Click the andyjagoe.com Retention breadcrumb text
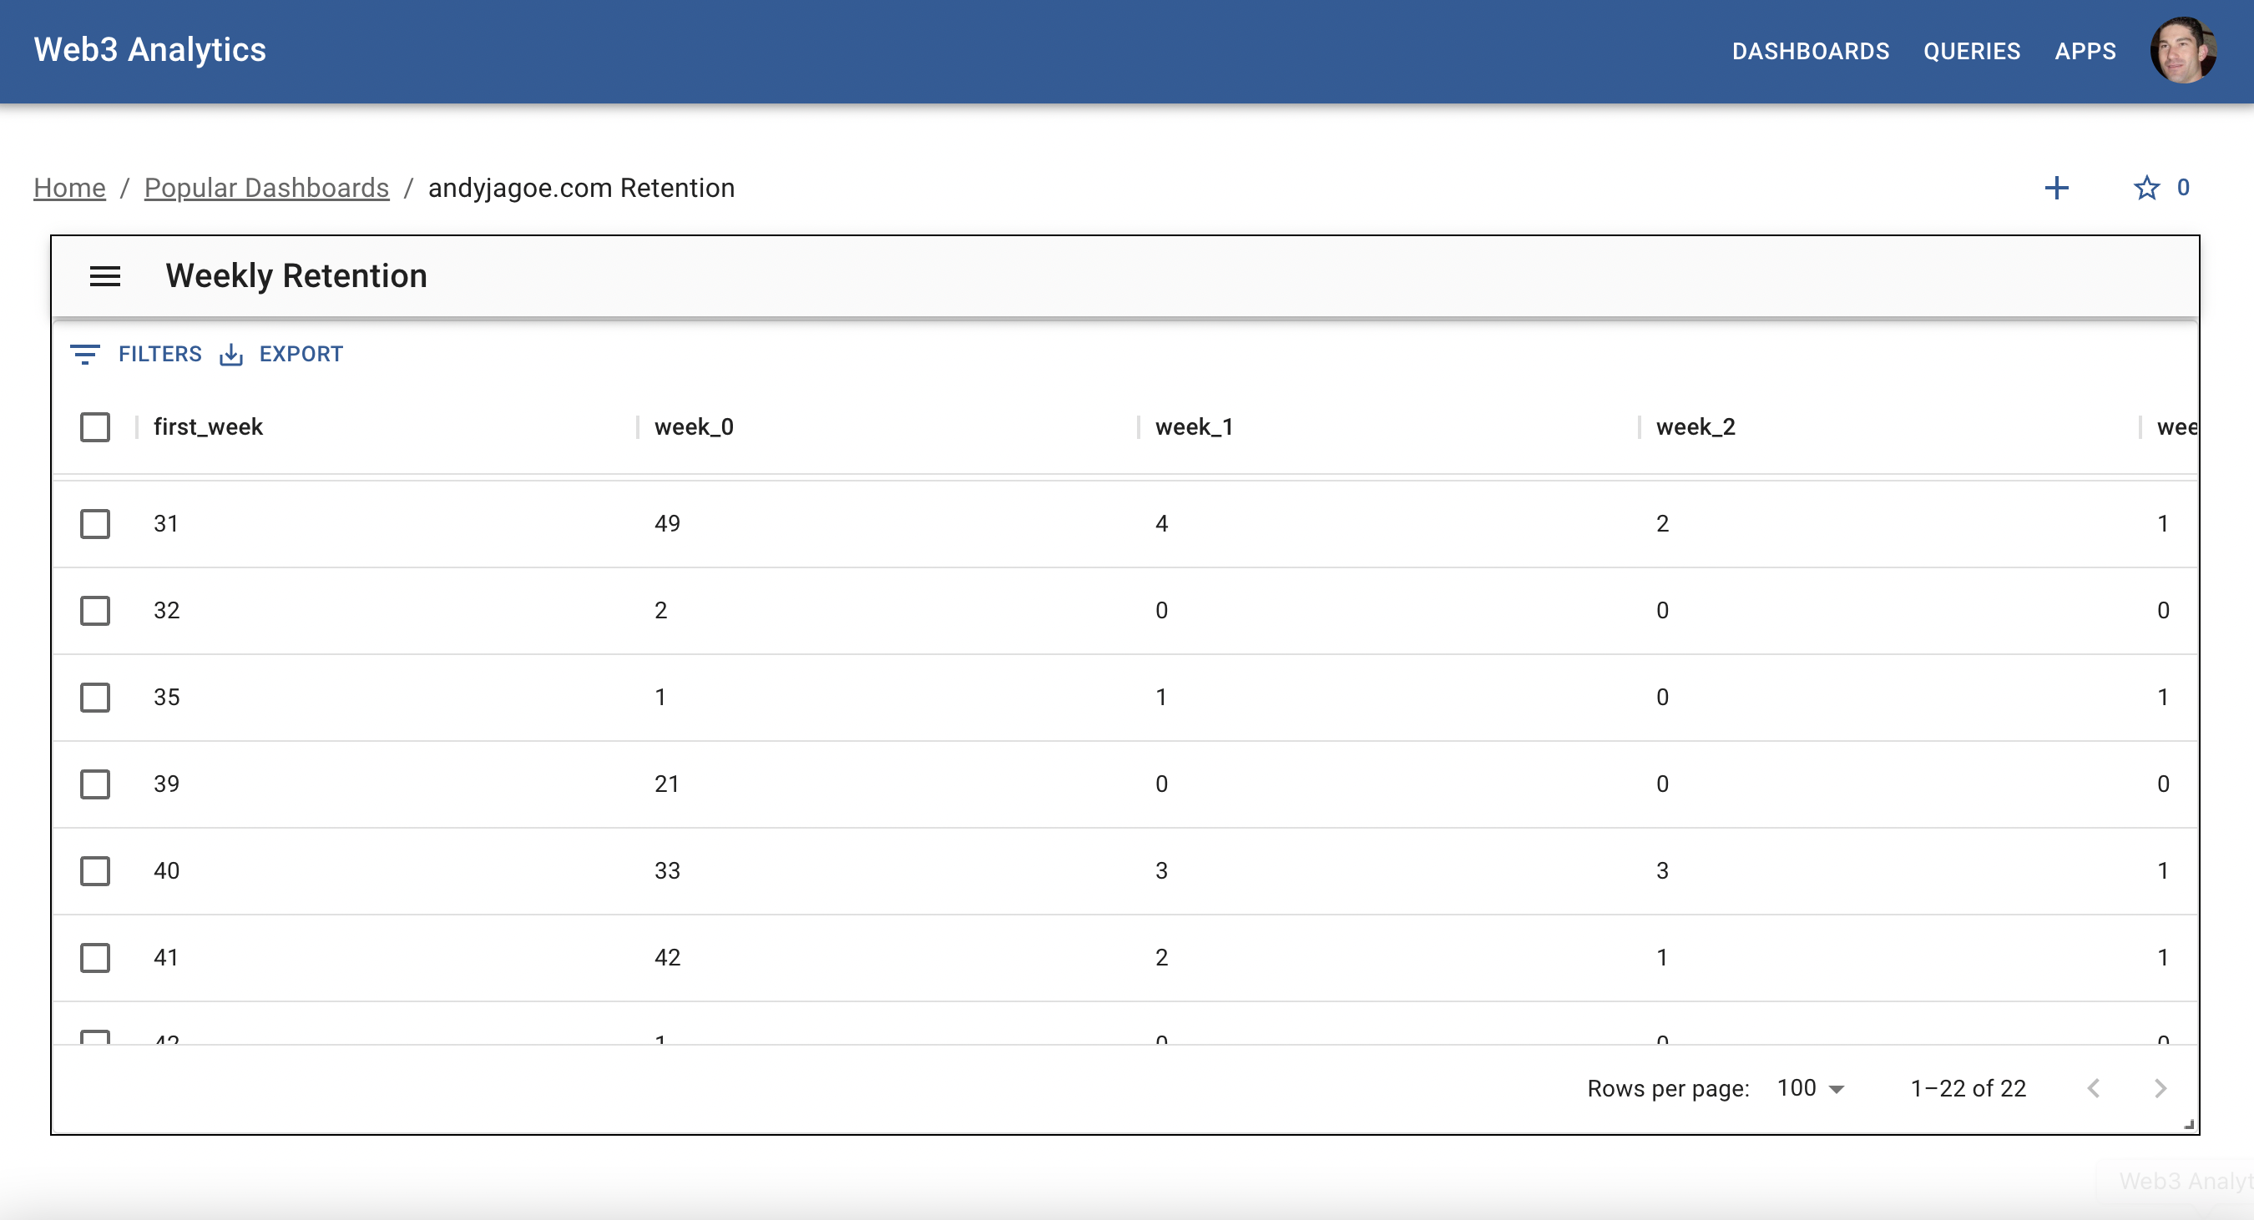 581,187
